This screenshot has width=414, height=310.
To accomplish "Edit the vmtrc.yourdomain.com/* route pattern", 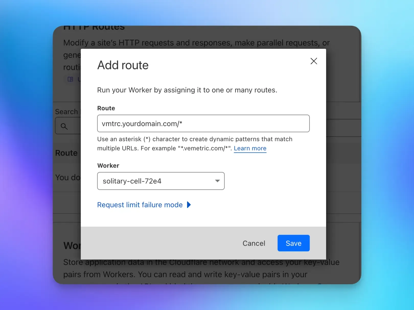I will 203,123.
